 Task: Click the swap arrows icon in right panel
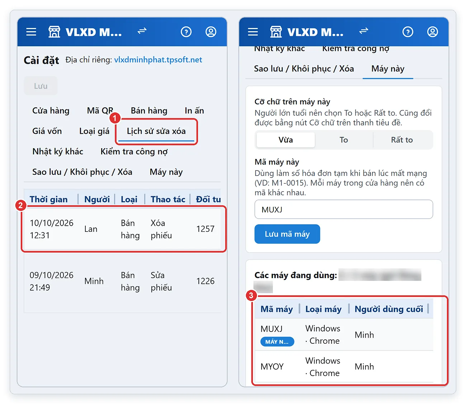tap(364, 31)
